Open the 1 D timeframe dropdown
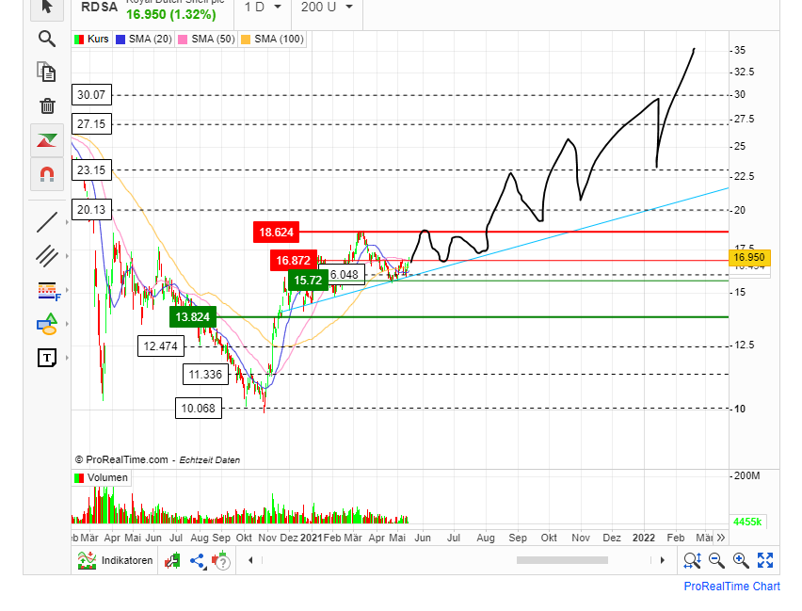Image resolution: width=802 pixels, height=611 pixels. [263, 8]
